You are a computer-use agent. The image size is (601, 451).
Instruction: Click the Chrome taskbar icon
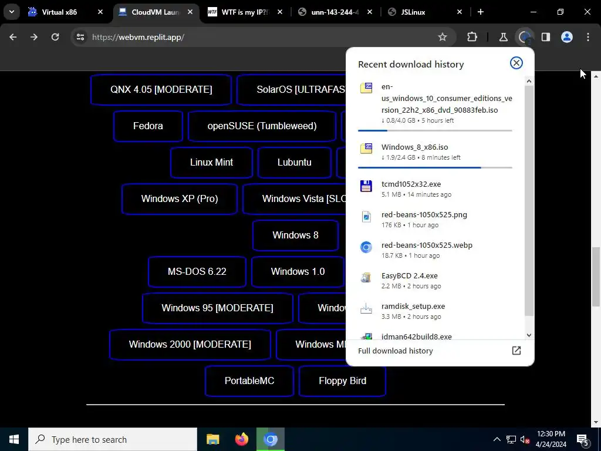[271, 439]
